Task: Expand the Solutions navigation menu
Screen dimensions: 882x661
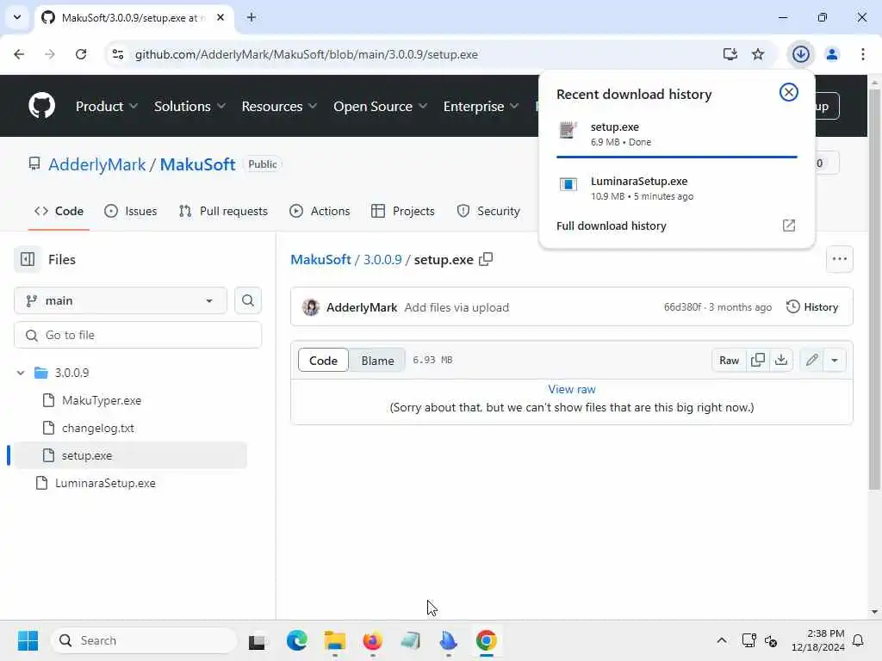Action: click(189, 106)
